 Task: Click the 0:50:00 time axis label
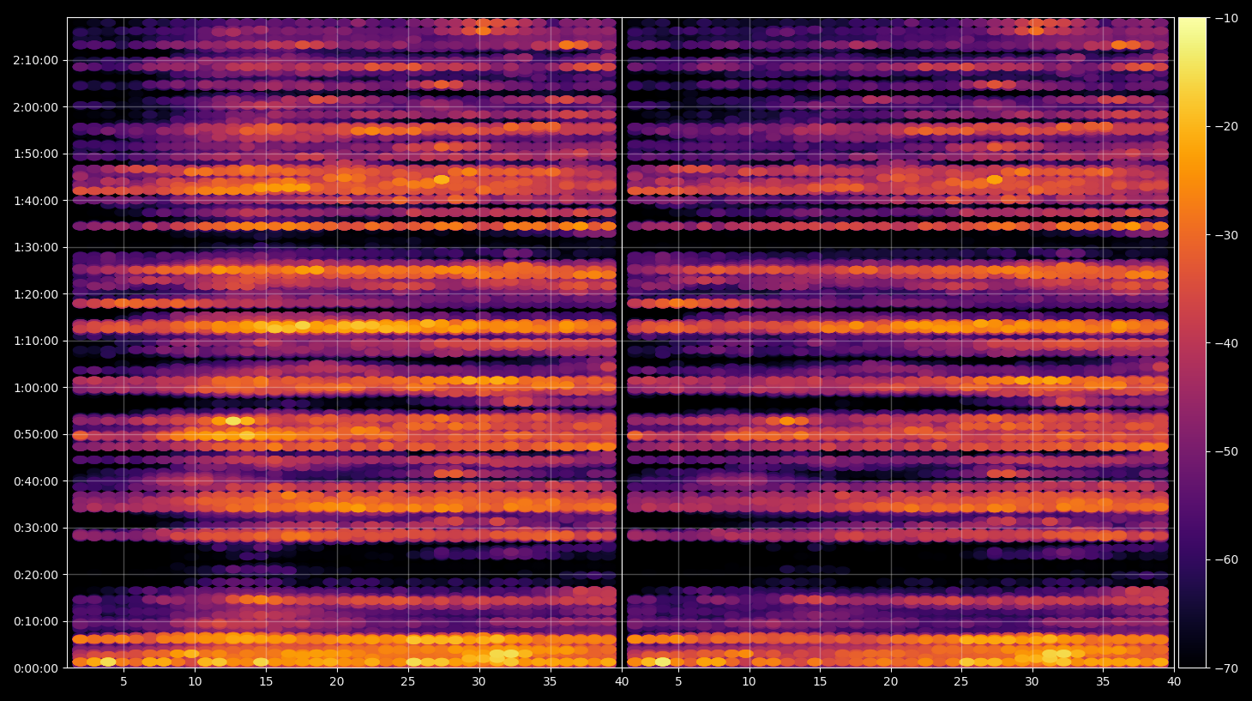pos(36,434)
